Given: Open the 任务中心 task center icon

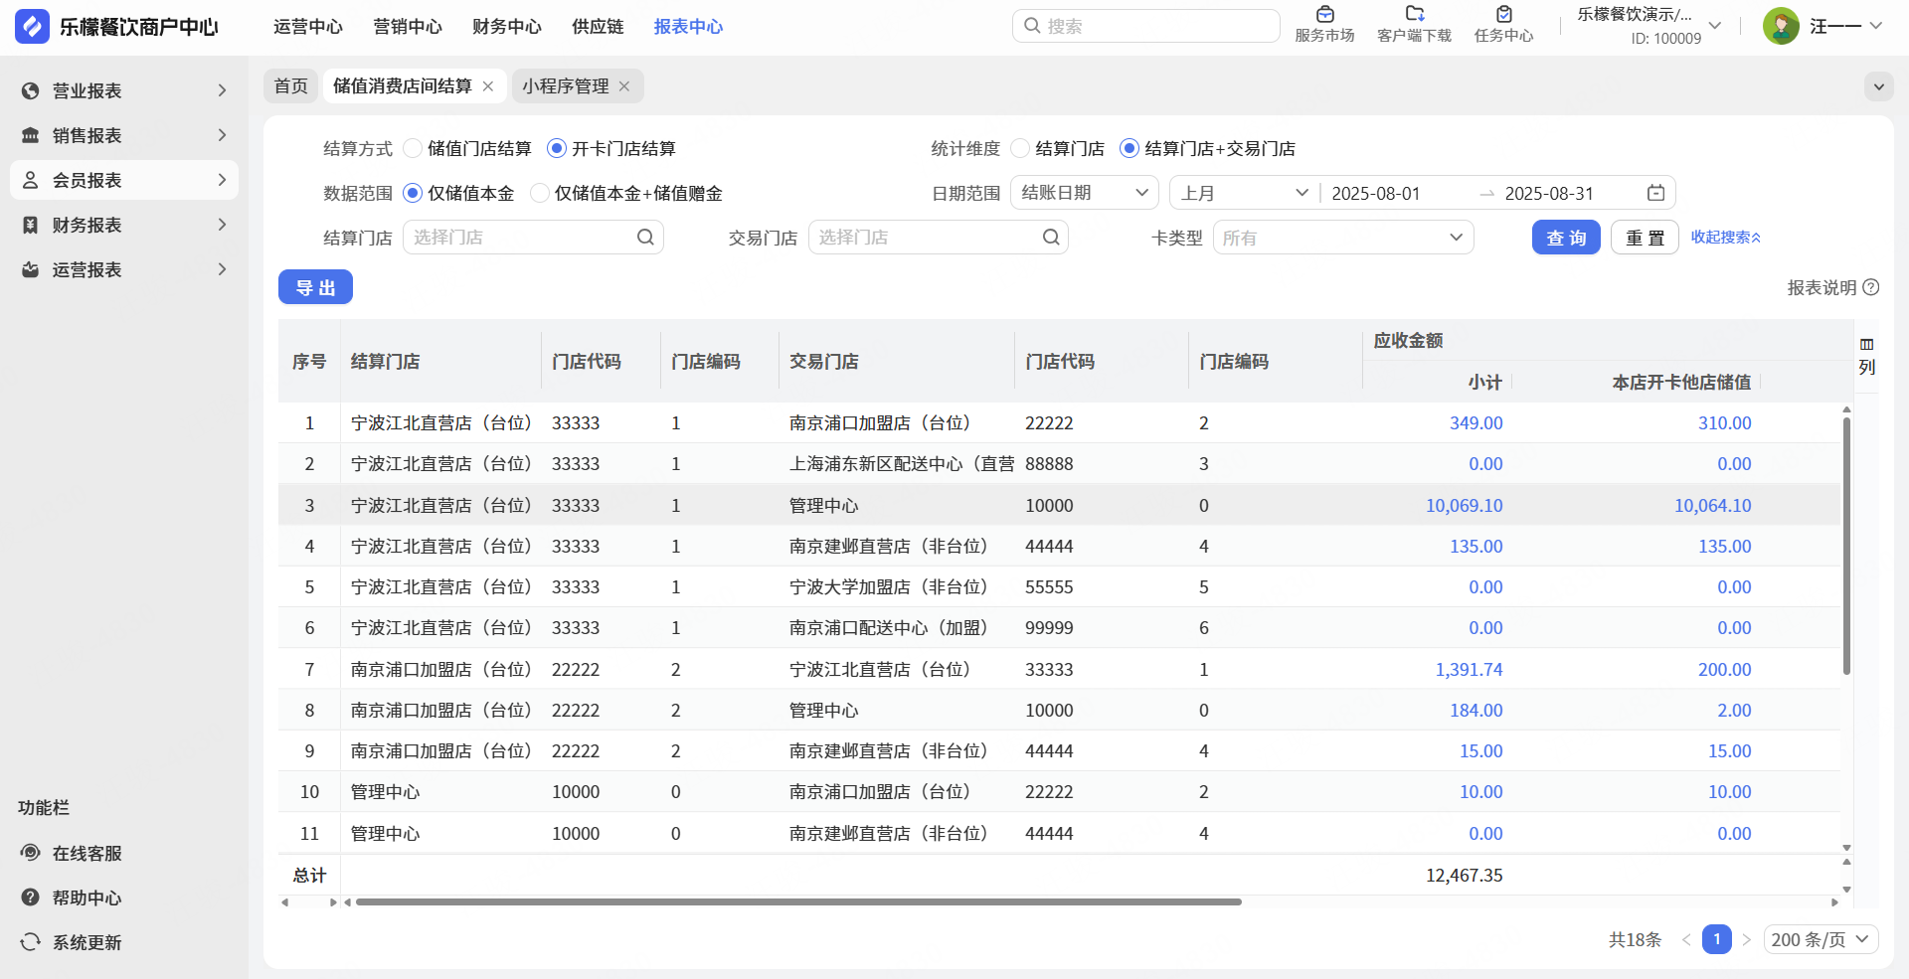Looking at the screenshot, I should [x=1503, y=15].
